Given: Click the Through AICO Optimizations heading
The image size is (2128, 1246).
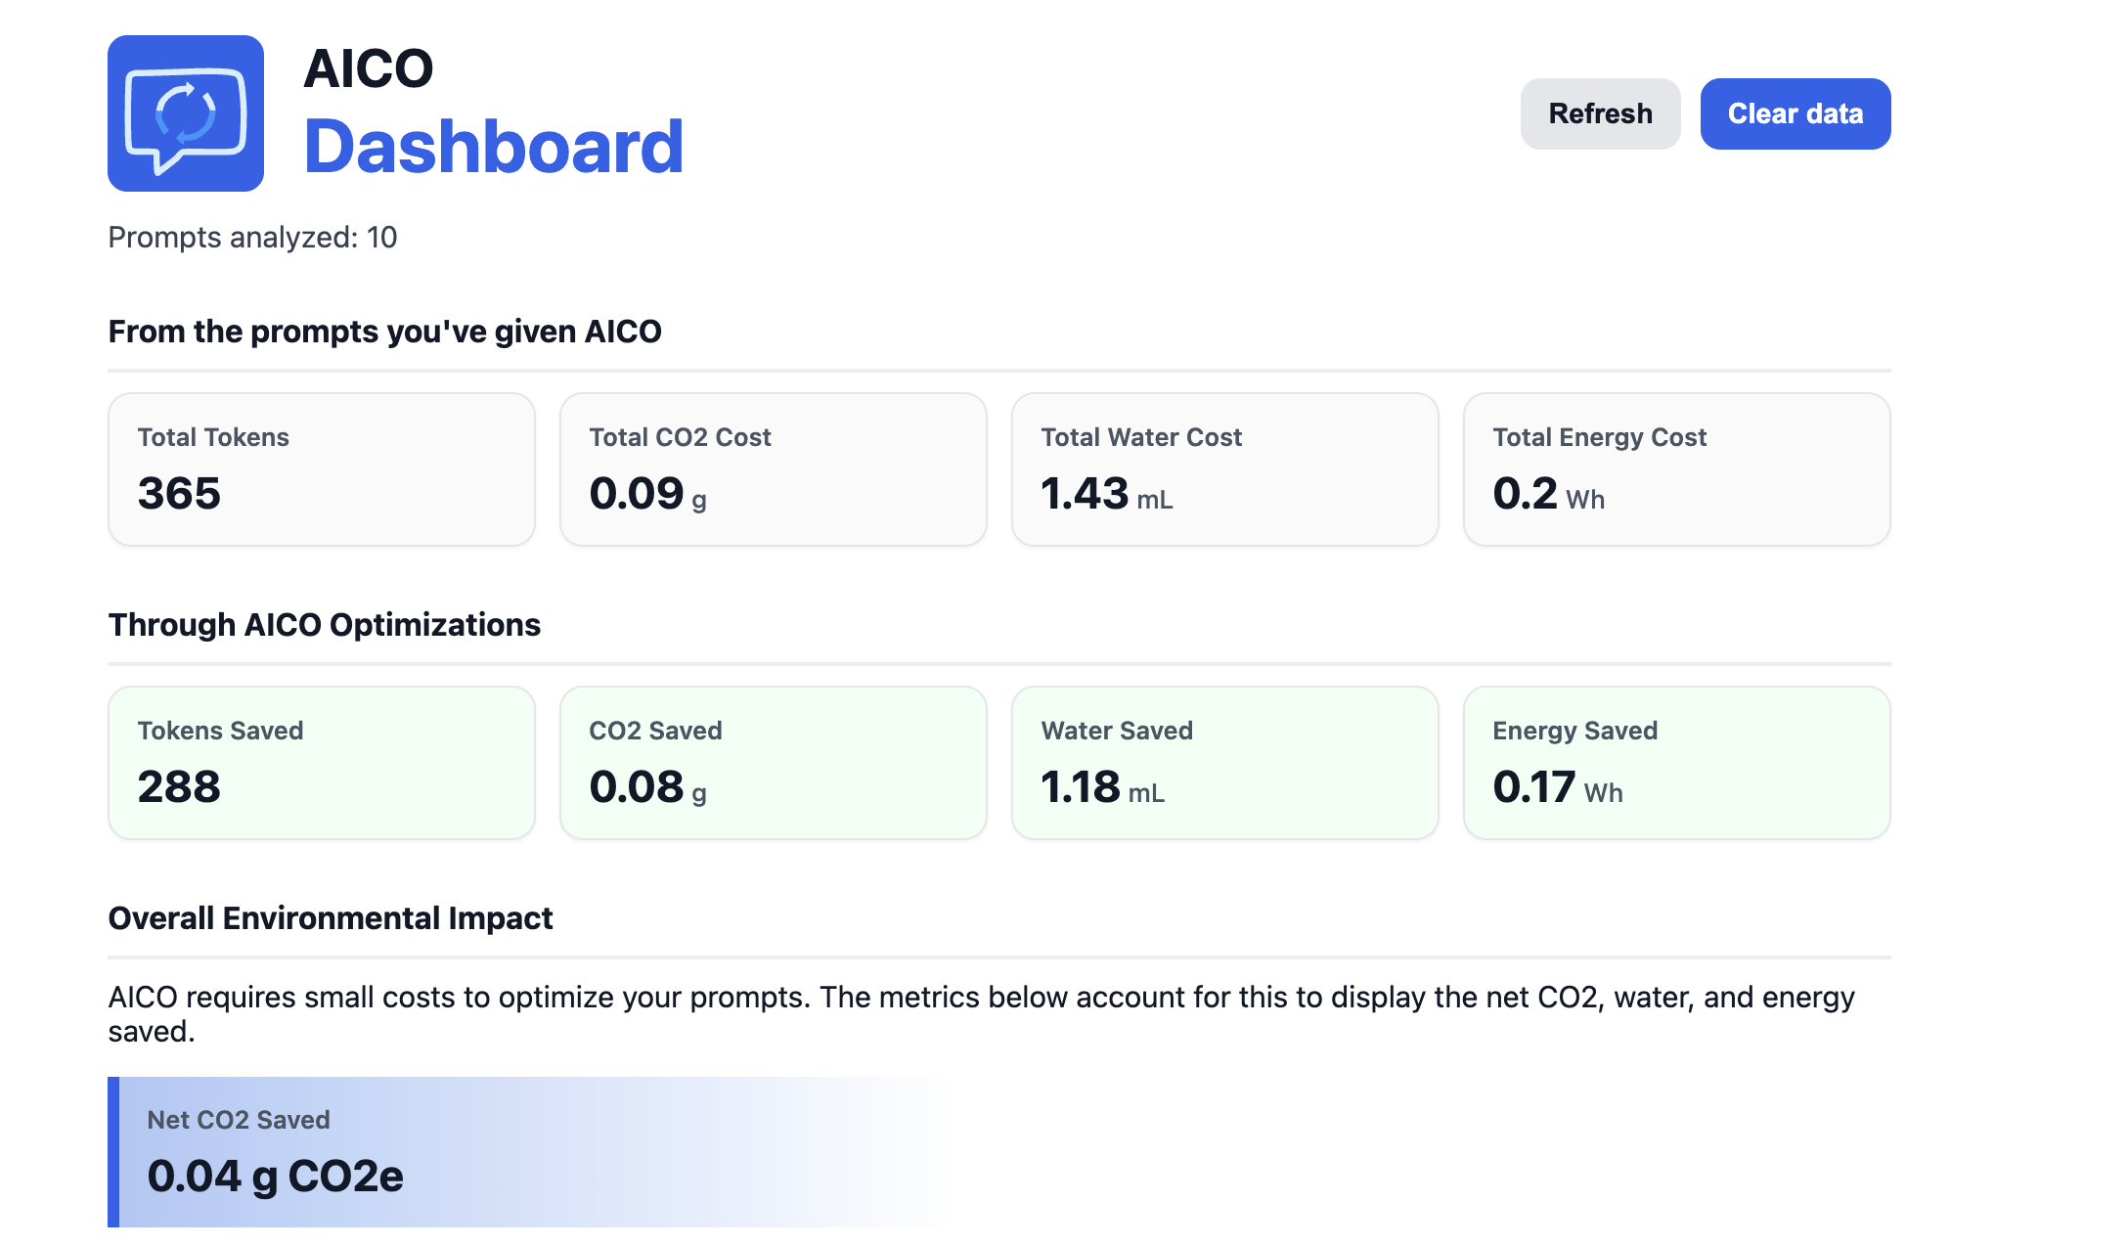Looking at the screenshot, I should click(x=324, y=625).
